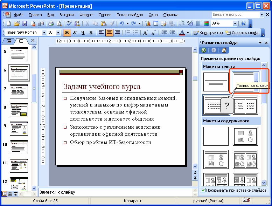Close the 'Разметка слайда' task pane
This screenshot has height=206, width=272.
pyautogui.click(x=266, y=43)
